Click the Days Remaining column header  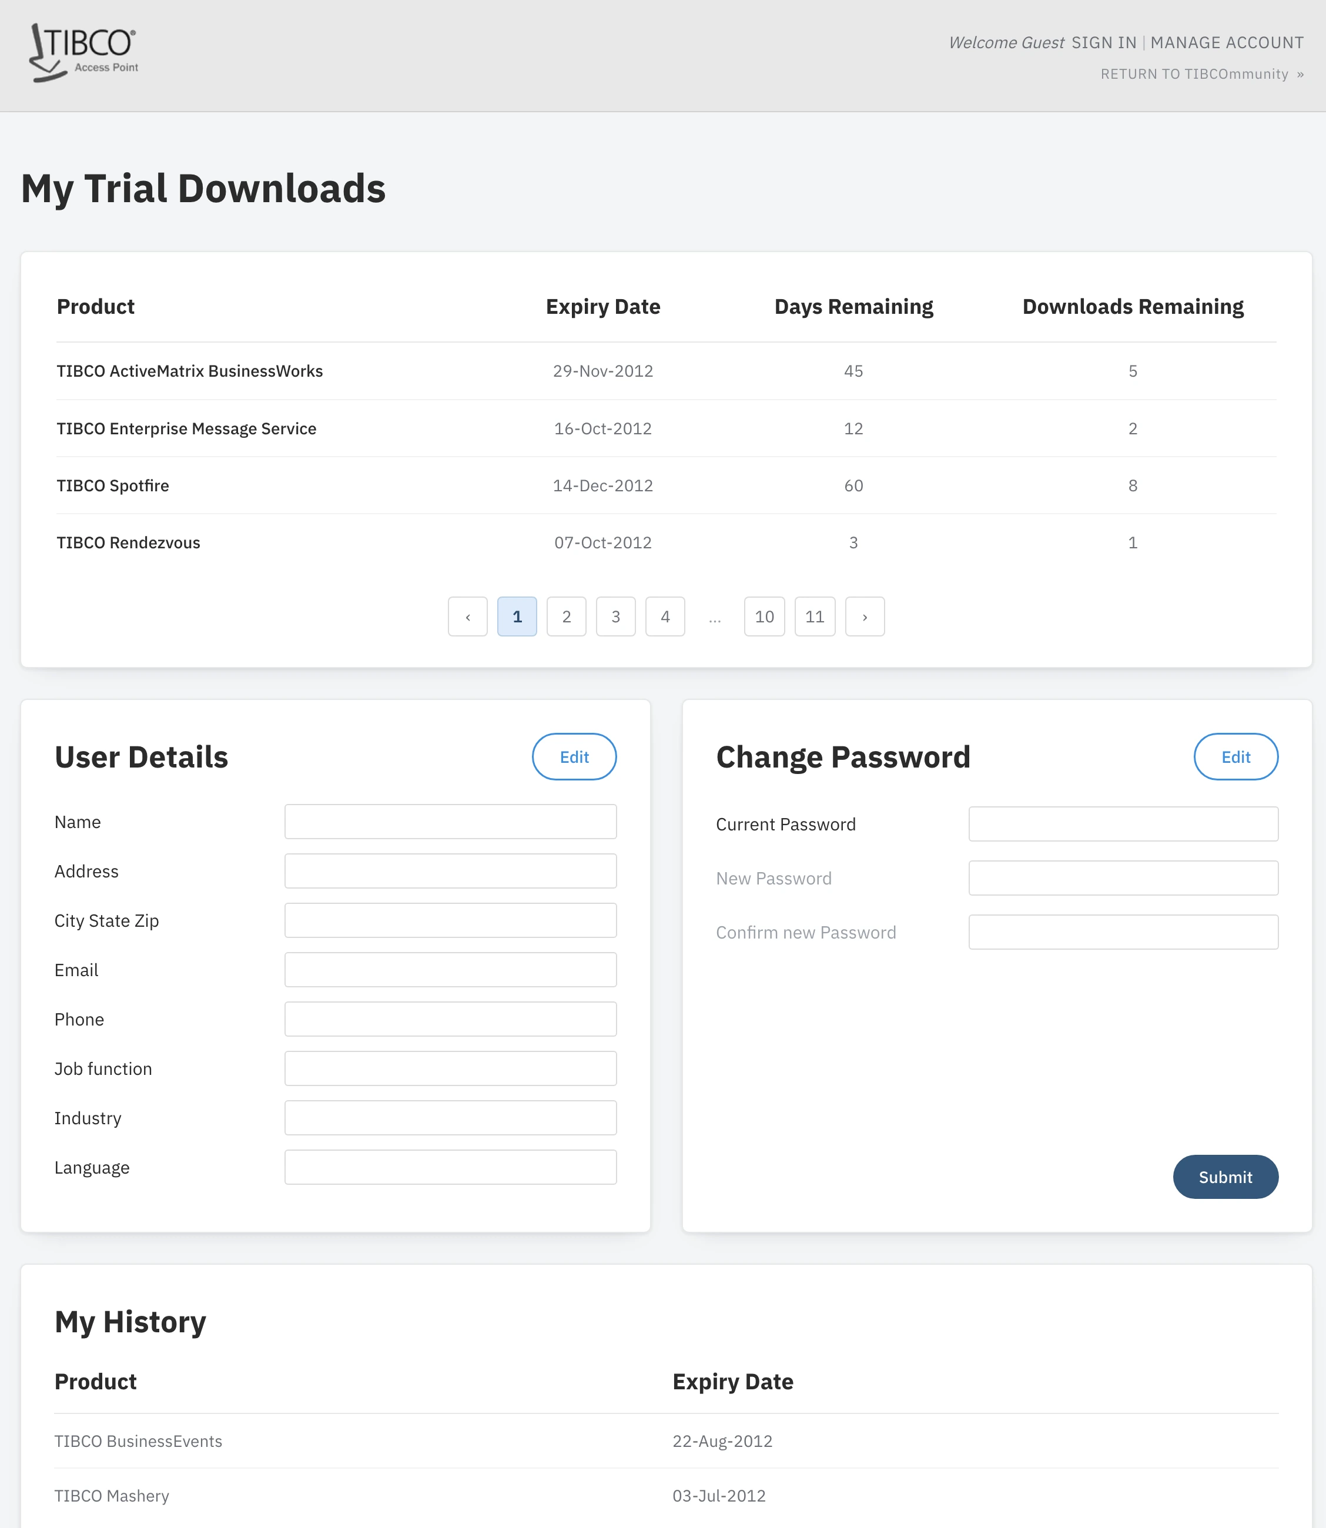[x=853, y=307]
